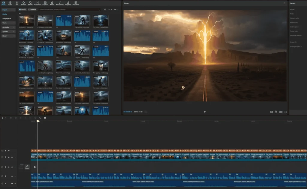Click the Record button
Viewport: 307px width, 189px height.
(32, 9)
